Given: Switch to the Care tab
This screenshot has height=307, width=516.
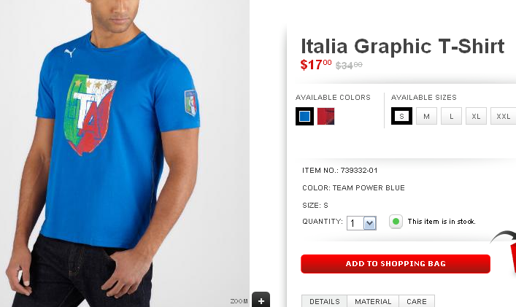Looking at the screenshot, I should click(417, 301).
